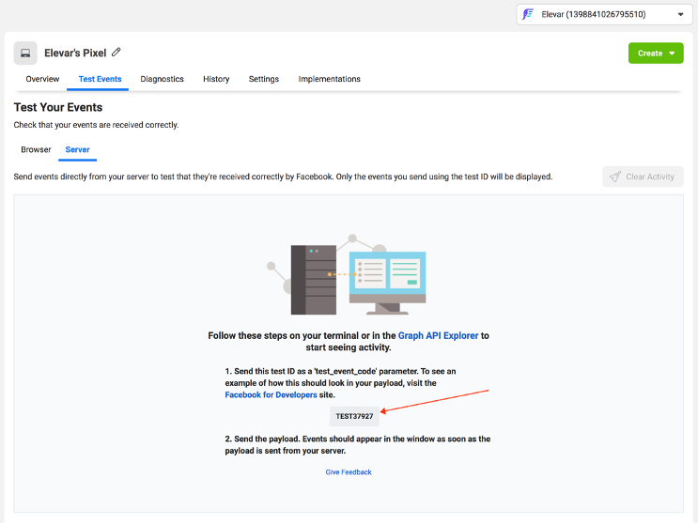Click the Elevar logo in the account selector
Screen dimensions: 698x524
529,14
